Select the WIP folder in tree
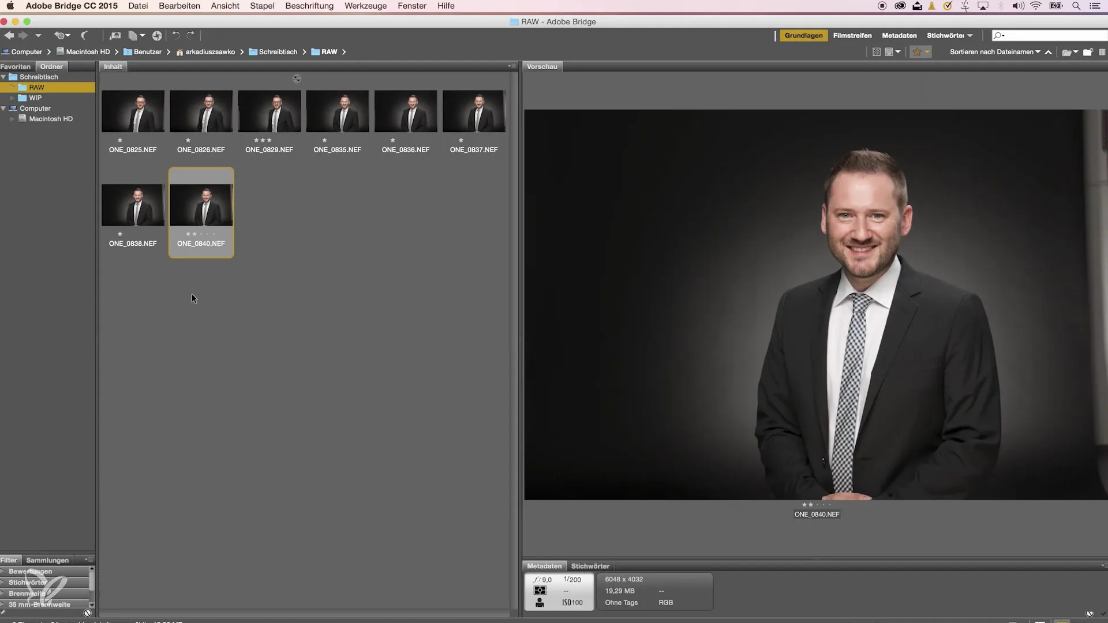Image resolution: width=1108 pixels, height=623 pixels. click(x=35, y=98)
